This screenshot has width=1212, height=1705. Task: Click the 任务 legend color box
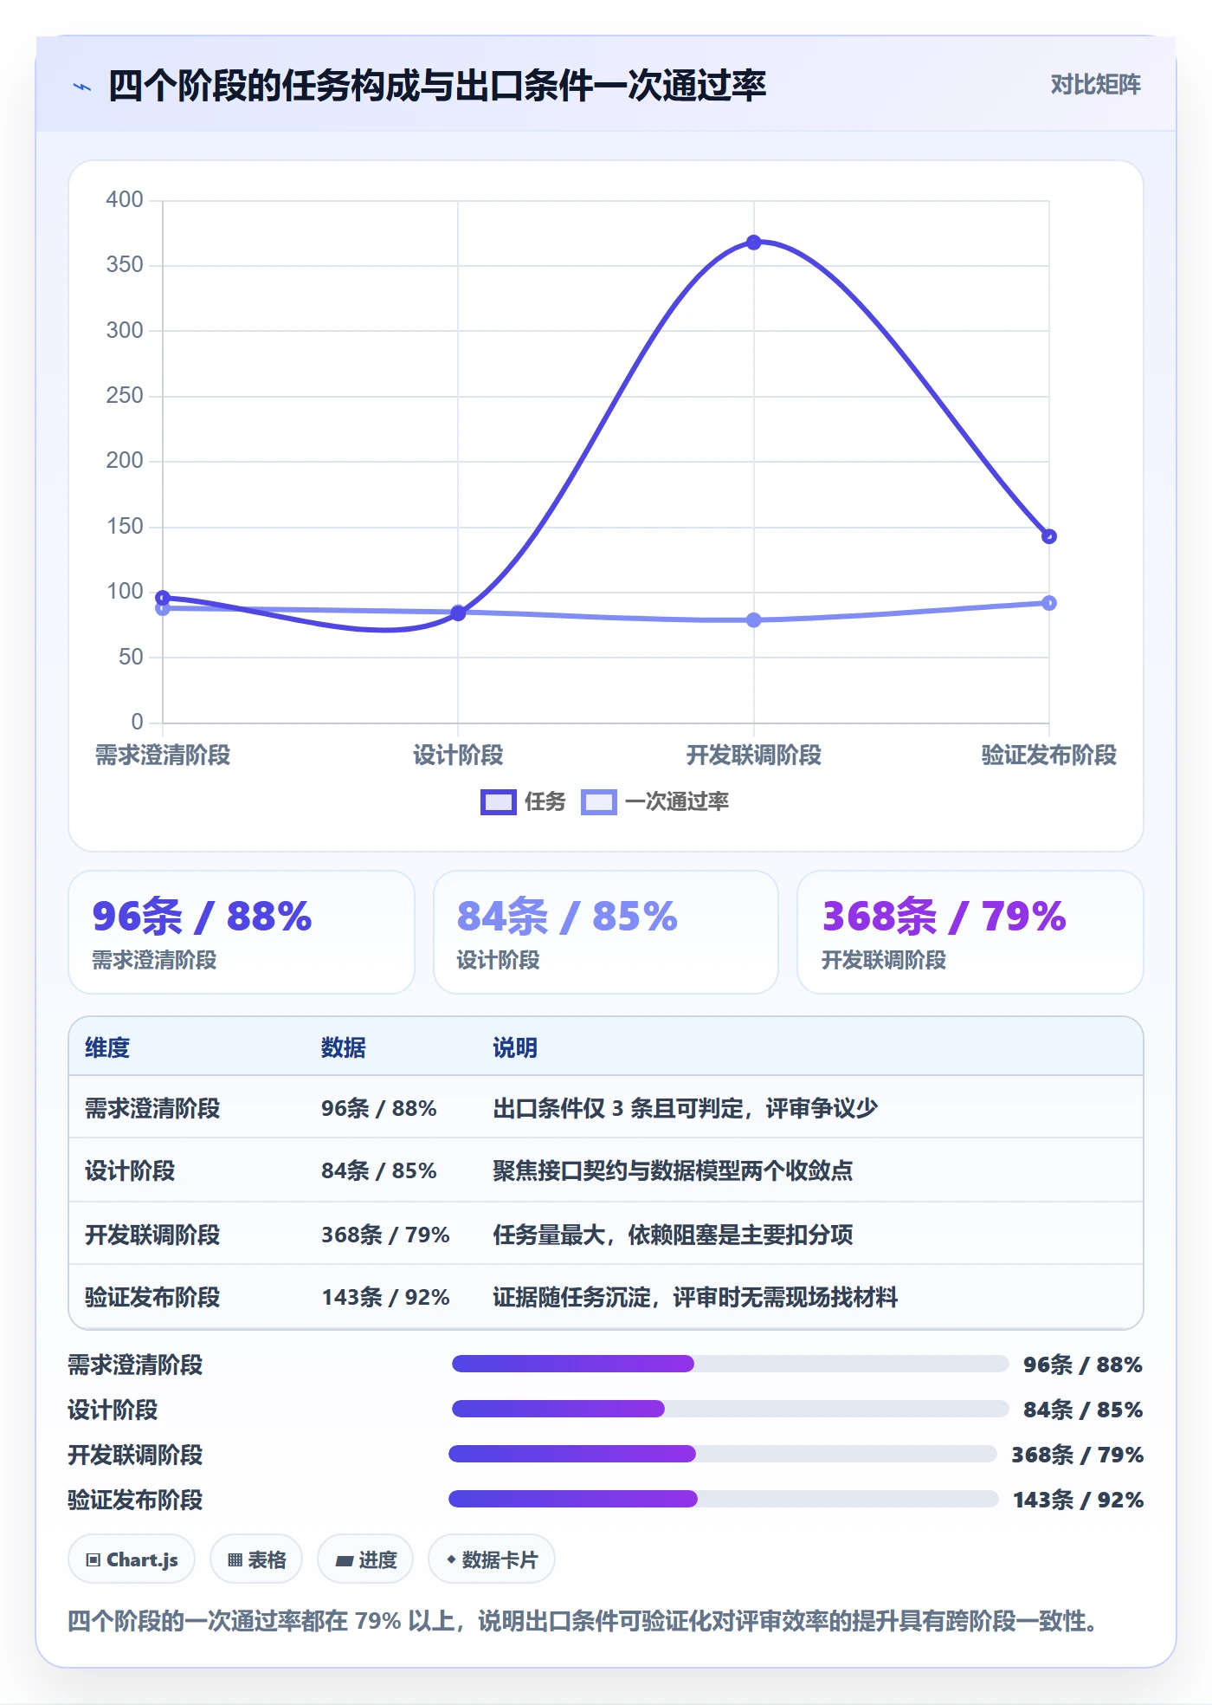coord(498,802)
